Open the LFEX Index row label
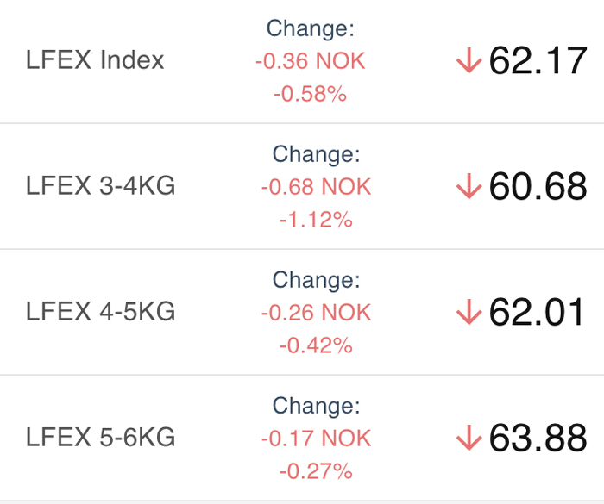 [95, 60]
